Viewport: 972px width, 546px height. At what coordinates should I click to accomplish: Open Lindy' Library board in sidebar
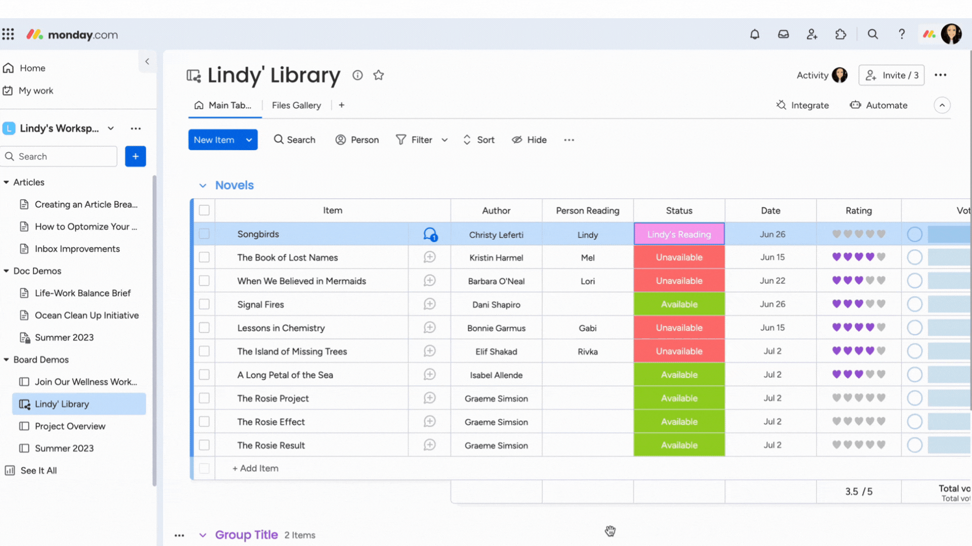(62, 404)
